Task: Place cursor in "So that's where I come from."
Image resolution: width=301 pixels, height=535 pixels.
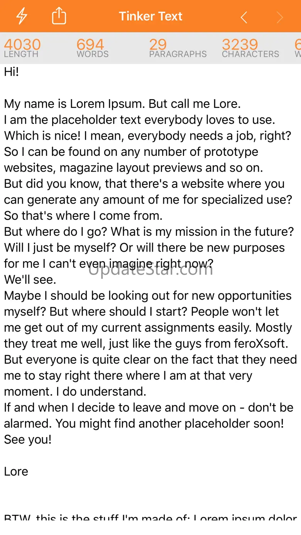Action: 83,216
